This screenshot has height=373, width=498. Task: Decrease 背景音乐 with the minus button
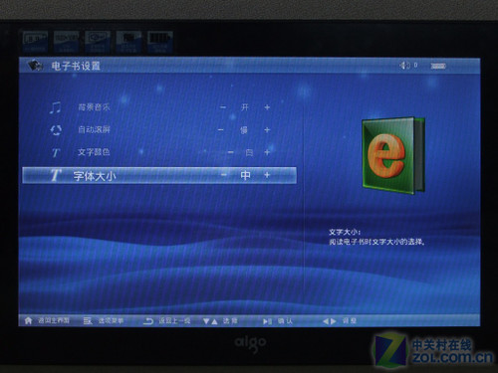tap(223, 107)
